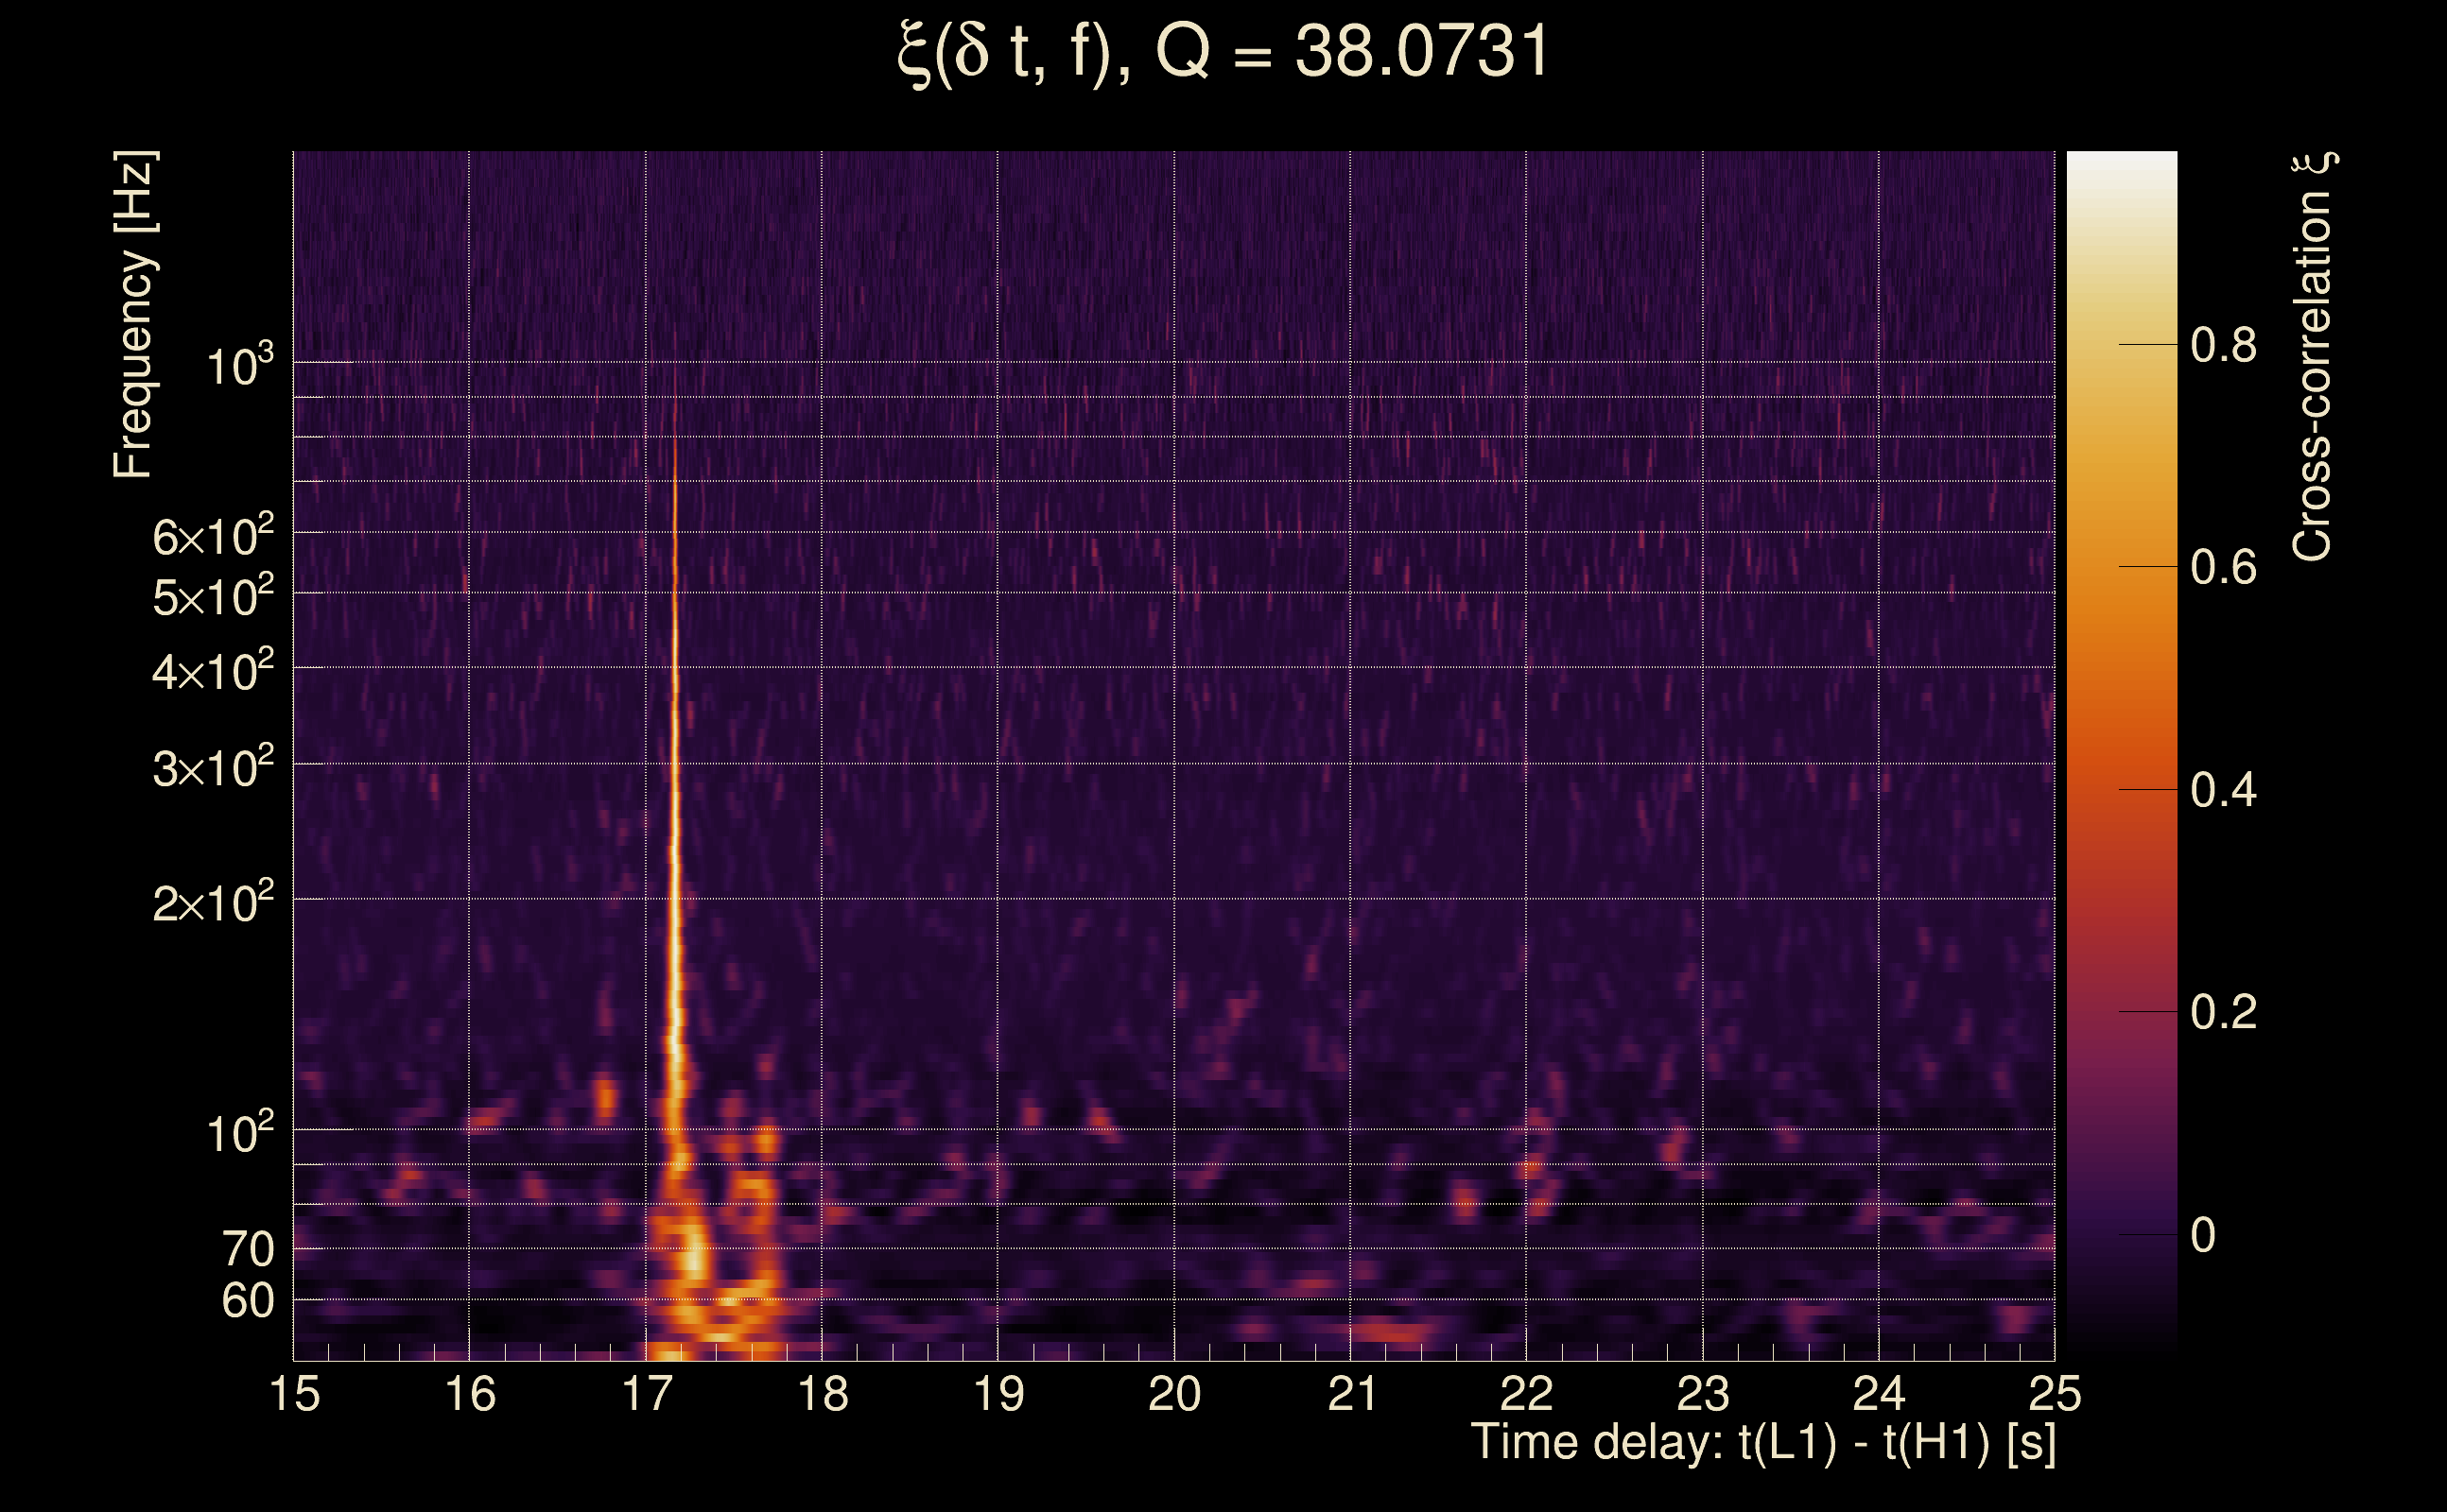Viewport: 2447px width, 1512px height.
Task: Click the 2×10² frequency tick label
Action: coord(213,903)
